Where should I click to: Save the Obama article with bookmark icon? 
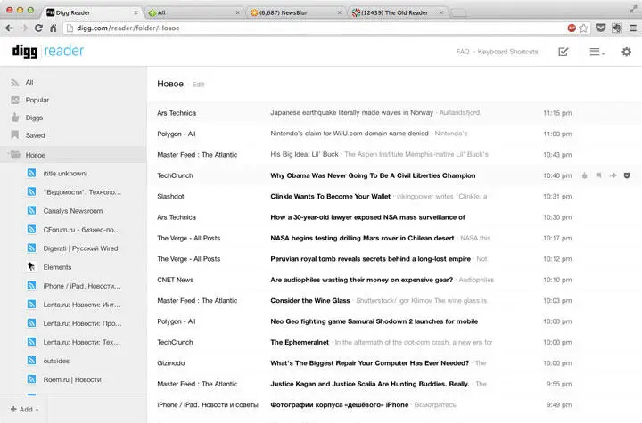599,175
